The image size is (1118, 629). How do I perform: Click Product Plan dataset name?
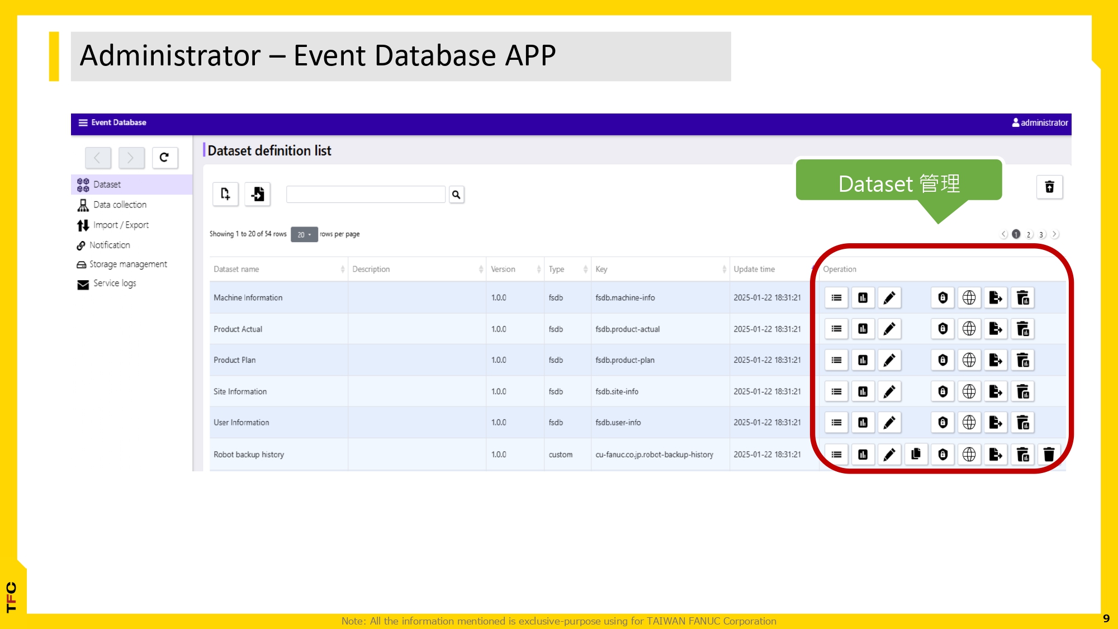(x=235, y=361)
